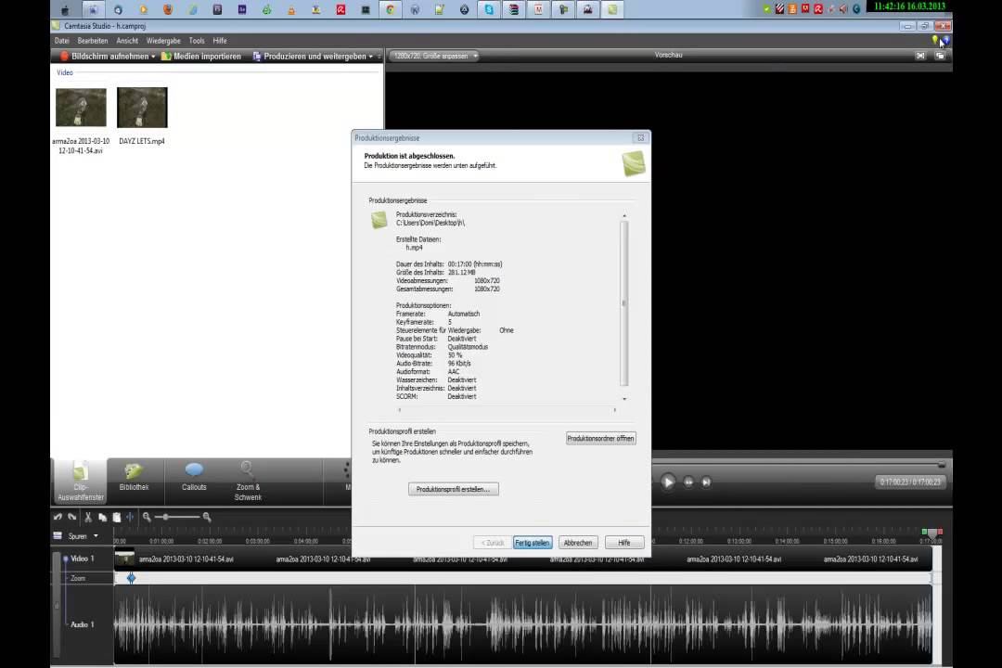
Task: Open the Ansicht menu
Action: click(127, 40)
